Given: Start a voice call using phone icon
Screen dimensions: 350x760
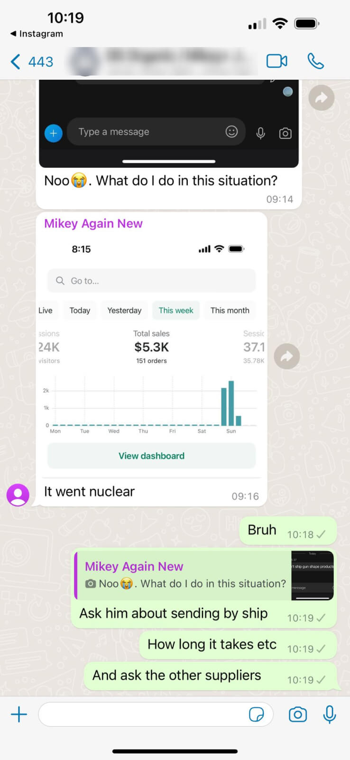Looking at the screenshot, I should pyautogui.click(x=315, y=61).
